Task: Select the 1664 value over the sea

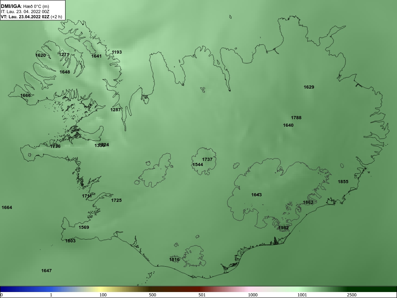Action: (7, 208)
